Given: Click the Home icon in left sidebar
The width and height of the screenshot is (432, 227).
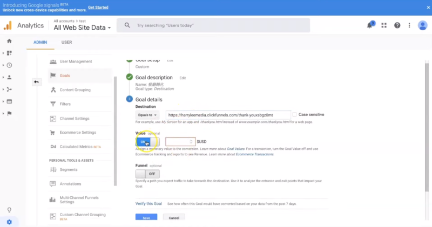Looking at the screenshot, I should coord(9,41).
